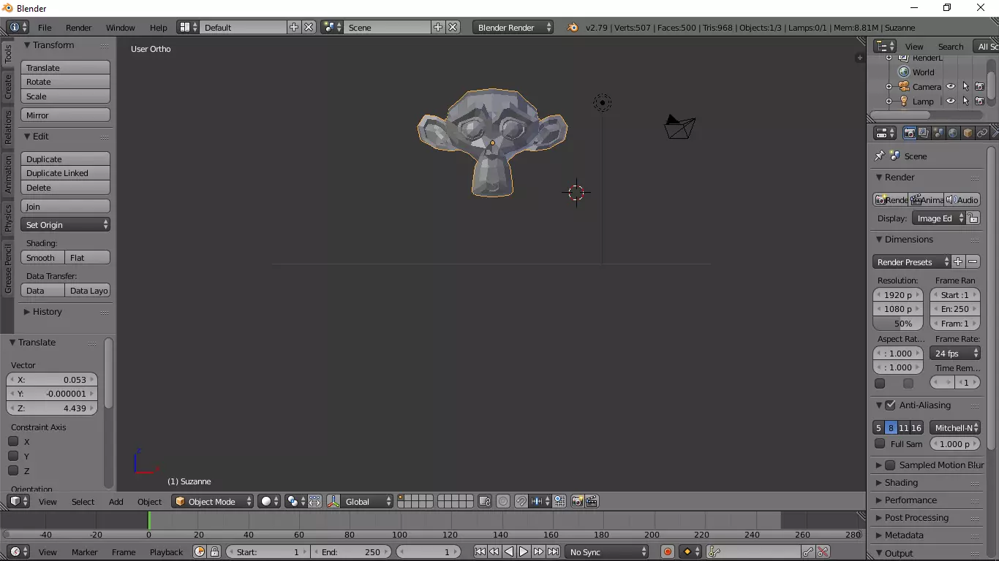999x561 pixels.
Task: Open the File menu
Action: (x=45, y=27)
